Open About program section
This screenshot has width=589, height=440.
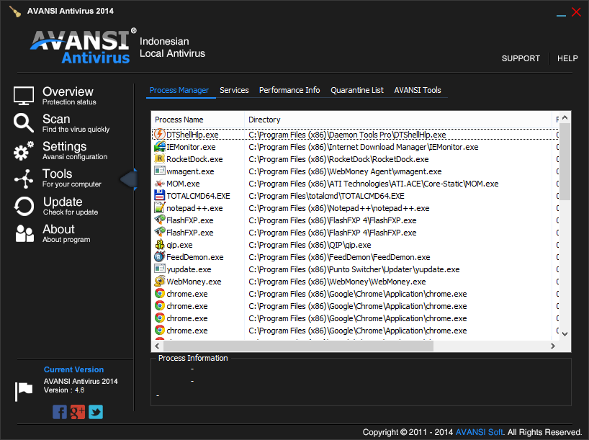point(66,233)
